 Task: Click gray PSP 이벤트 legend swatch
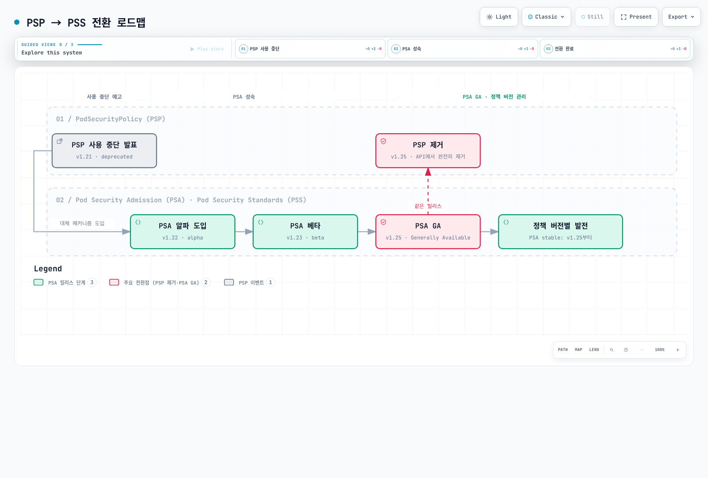(229, 282)
